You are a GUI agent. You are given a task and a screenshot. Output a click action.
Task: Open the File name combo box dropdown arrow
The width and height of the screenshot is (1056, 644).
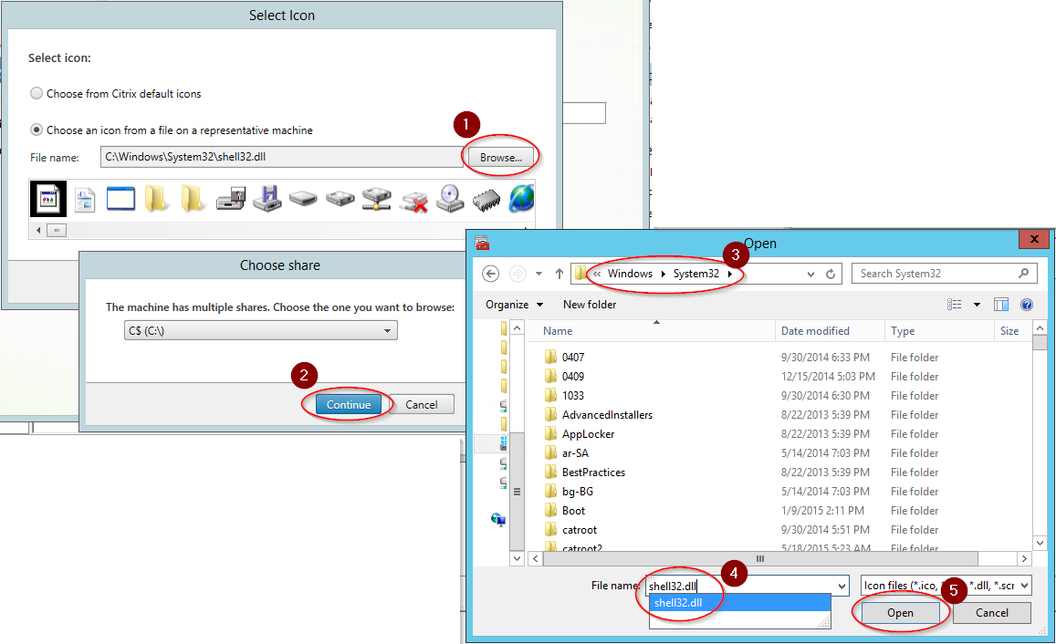(x=842, y=587)
